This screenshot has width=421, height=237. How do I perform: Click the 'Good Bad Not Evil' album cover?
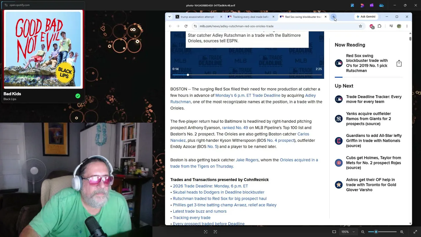43,49
